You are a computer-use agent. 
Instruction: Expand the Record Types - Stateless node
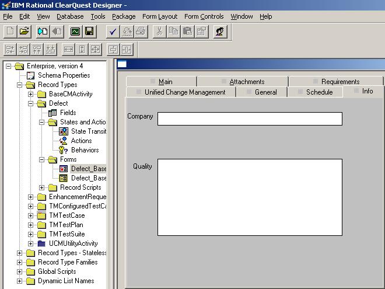[19, 253]
